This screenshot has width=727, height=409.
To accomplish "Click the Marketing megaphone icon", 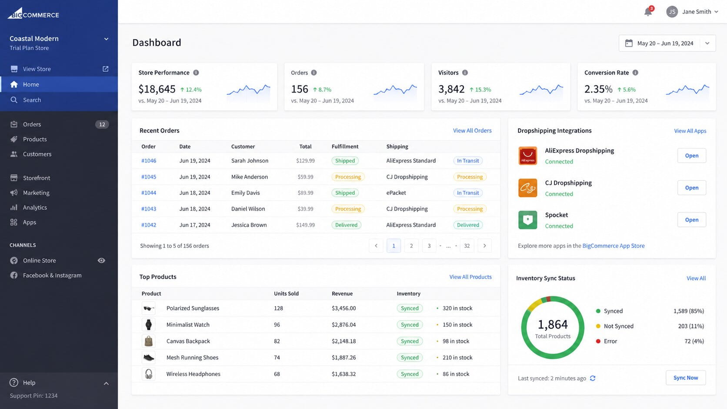I will pyautogui.click(x=14, y=193).
